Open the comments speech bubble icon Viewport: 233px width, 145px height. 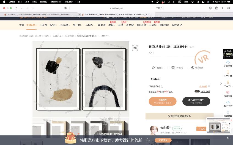click(x=173, y=68)
